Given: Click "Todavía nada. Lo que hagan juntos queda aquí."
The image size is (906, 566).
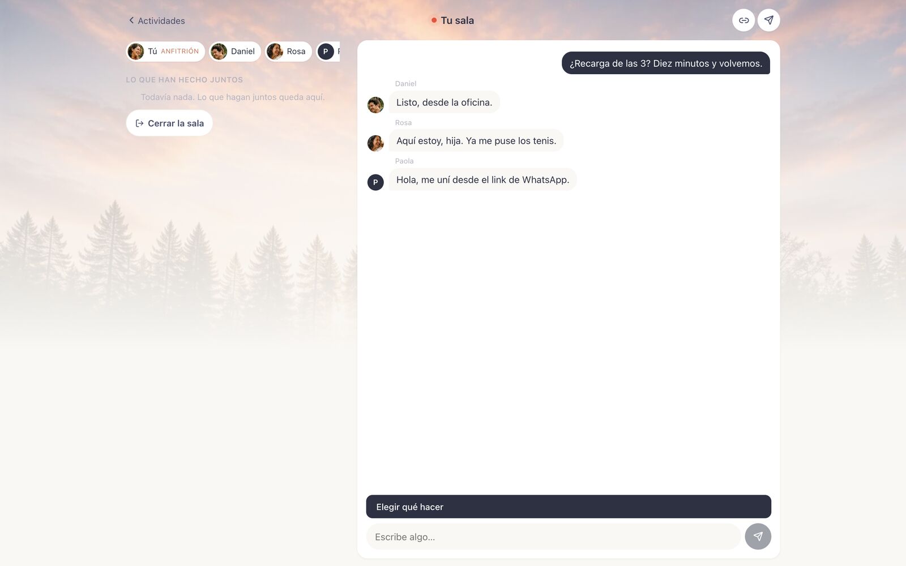Looking at the screenshot, I should [x=233, y=97].
